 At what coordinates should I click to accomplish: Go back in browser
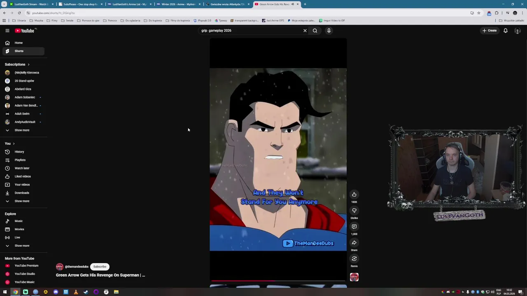click(4, 13)
